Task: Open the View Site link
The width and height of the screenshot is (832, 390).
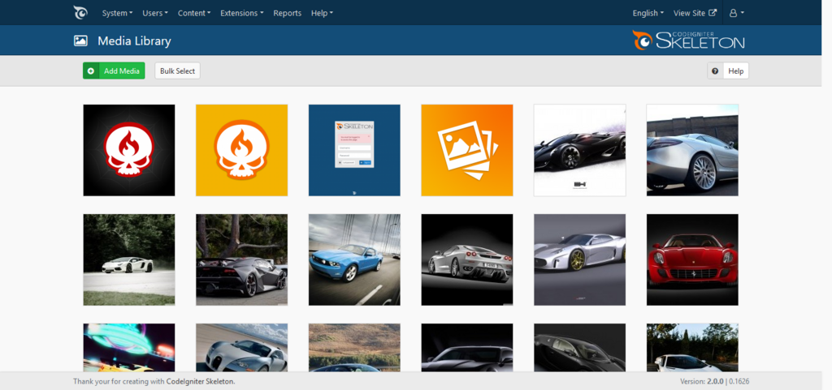Action: click(x=695, y=13)
